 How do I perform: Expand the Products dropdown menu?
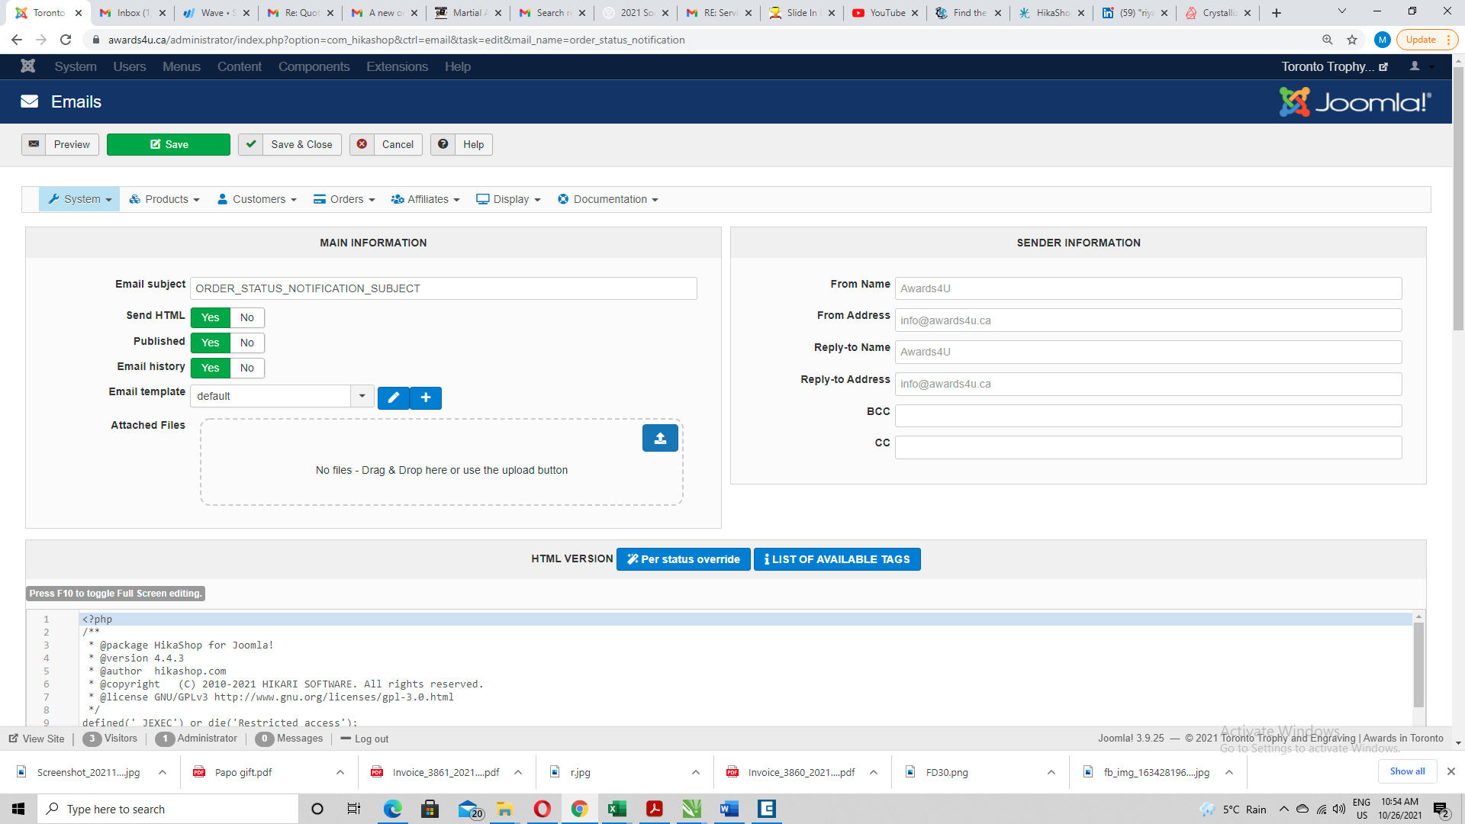[x=165, y=199]
